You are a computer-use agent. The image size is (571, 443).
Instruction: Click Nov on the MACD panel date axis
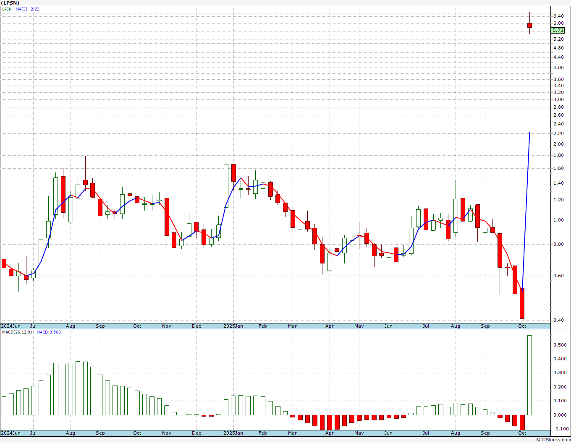click(x=167, y=433)
